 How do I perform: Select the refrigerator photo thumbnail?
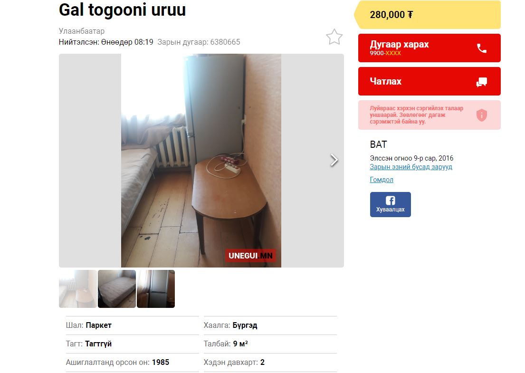[x=156, y=289]
